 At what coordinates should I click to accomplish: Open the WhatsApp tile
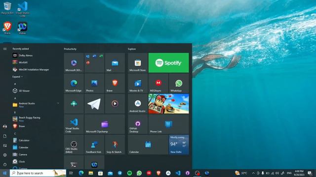click(179, 83)
